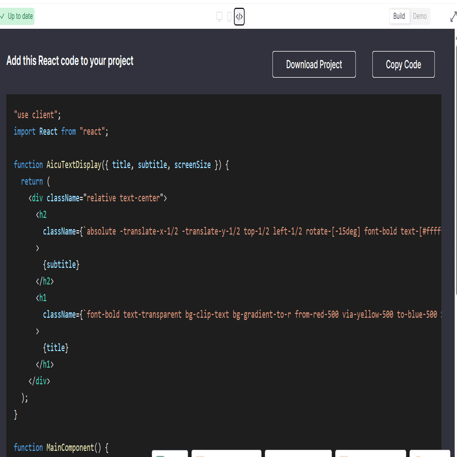Select the desktop preview monitor icon
This screenshot has width=457, height=457.
pyautogui.click(x=220, y=17)
